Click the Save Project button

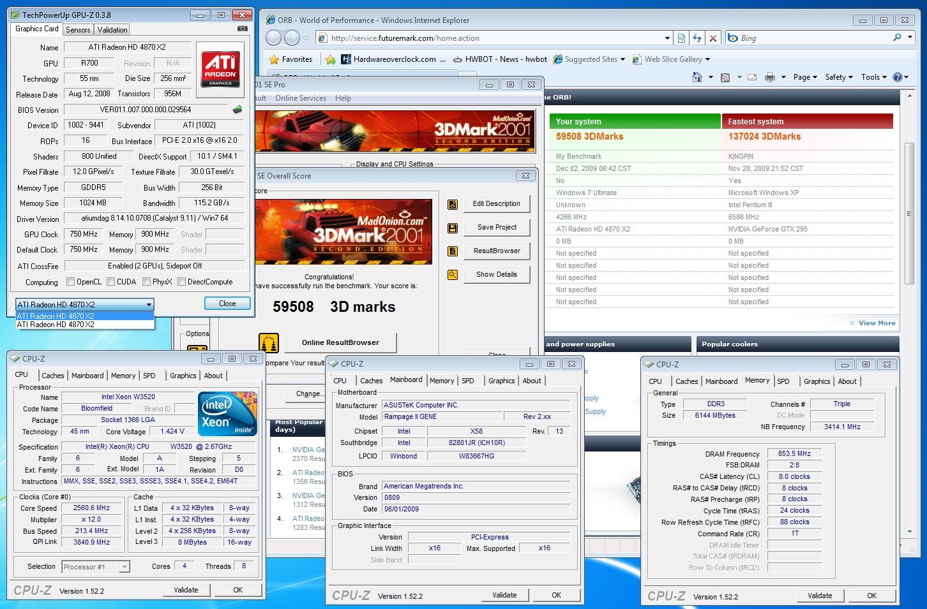click(x=497, y=227)
